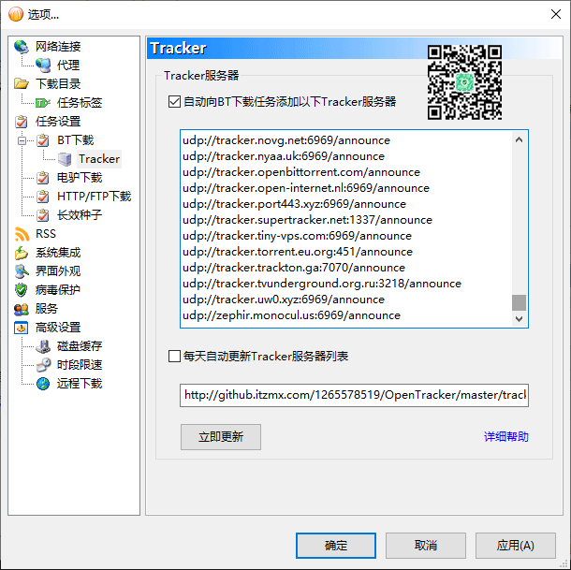Click udp://tracker.uw0.xyz:6969/announce line
571x570 pixels.
pyautogui.click(x=284, y=300)
